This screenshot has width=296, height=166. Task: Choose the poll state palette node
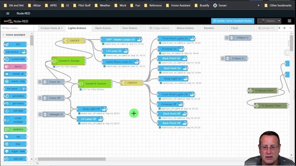click(x=15, y=111)
